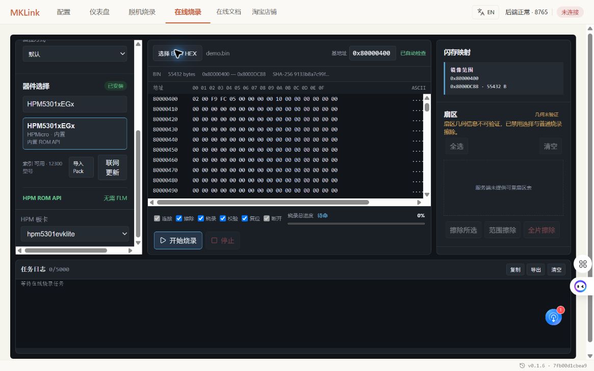This screenshot has height=371, width=594.
Task: Click the 选择 BIN/HEX file button
Action: click(x=177, y=53)
